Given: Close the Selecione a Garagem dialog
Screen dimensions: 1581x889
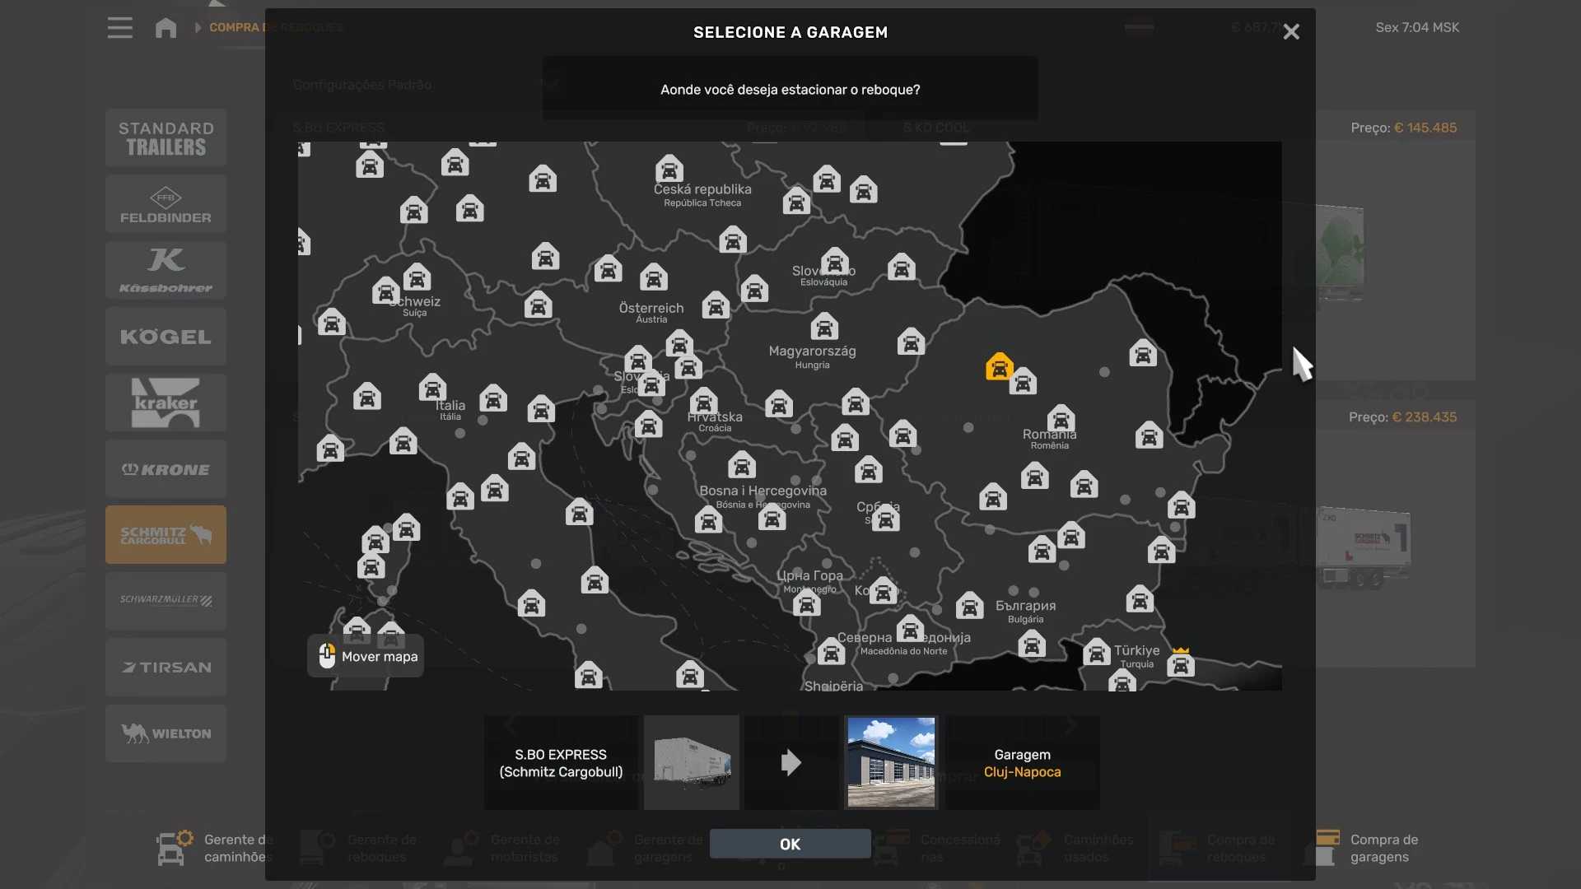Looking at the screenshot, I should point(1290,32).
